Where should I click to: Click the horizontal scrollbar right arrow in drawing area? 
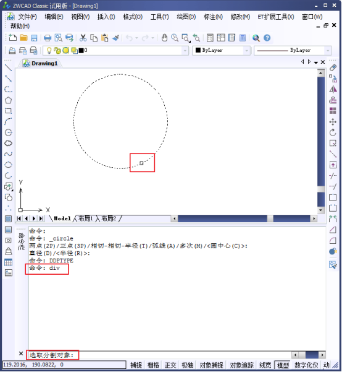(x=314, y=218)
